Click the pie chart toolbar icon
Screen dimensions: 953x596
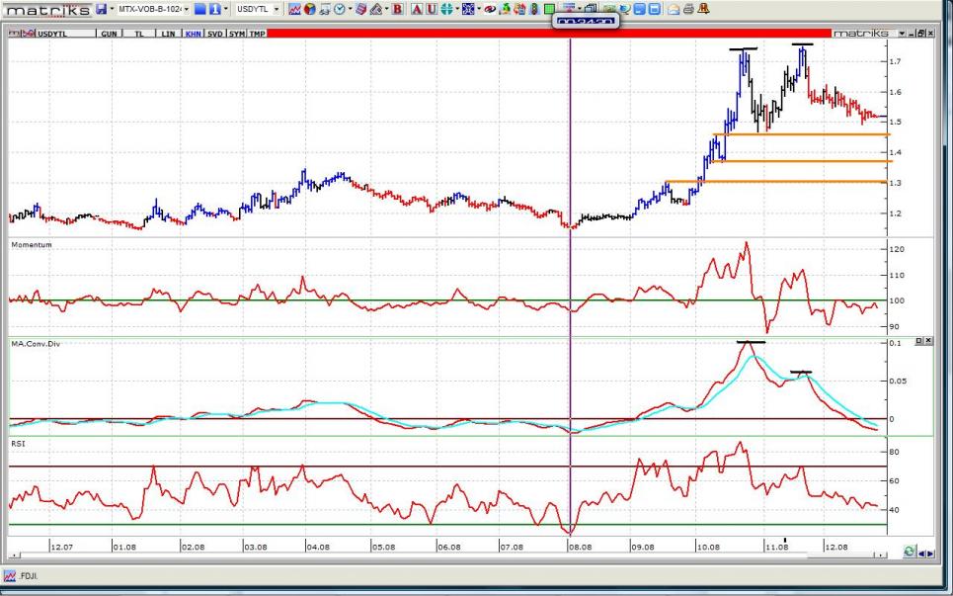pos(309,9)
